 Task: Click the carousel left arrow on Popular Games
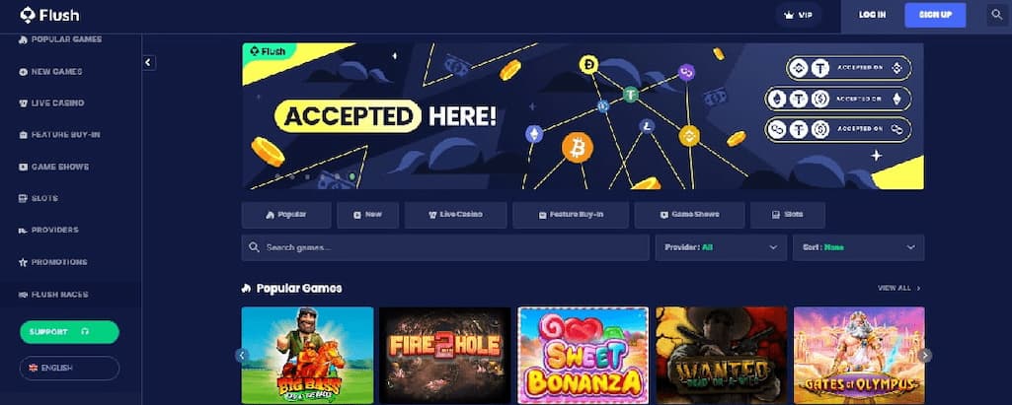(x=242, y=356)
